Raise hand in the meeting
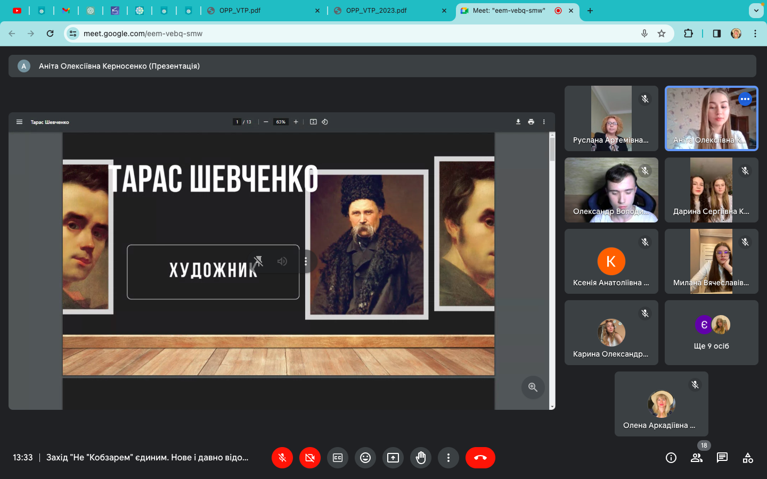The height and width of the screenshot is (479, 767). 421,458
